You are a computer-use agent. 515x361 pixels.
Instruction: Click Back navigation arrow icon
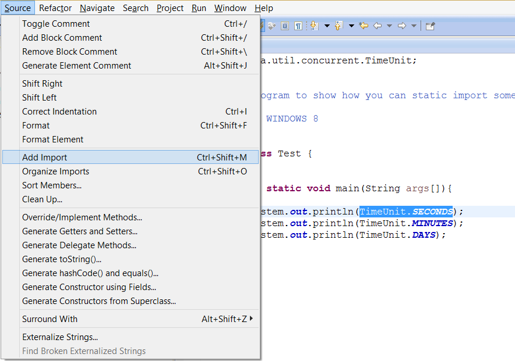378,26
